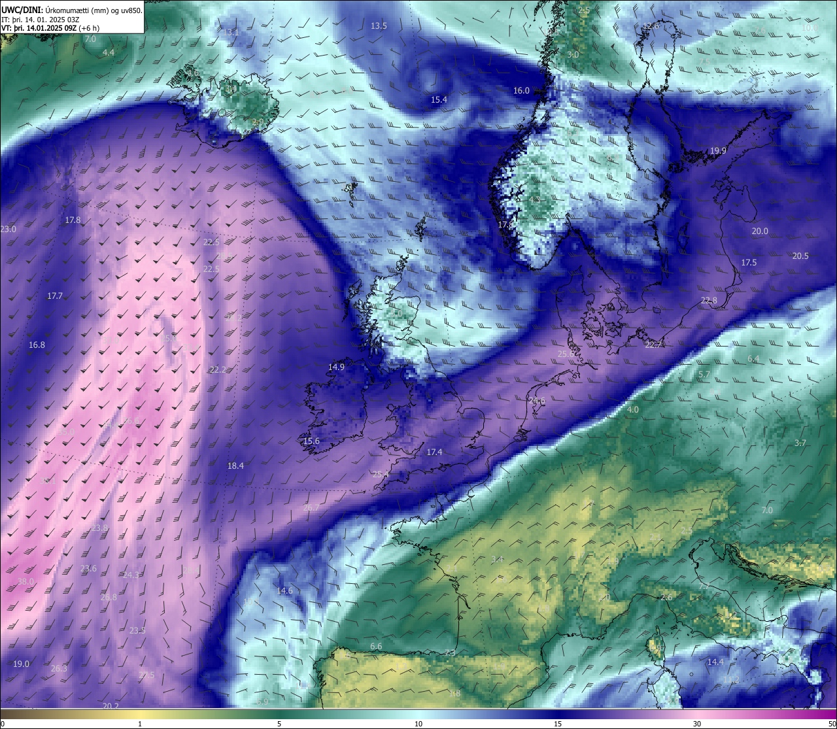Click the UWC/DINI Úrkomumætti title text
The image size is (837, 729).
(x=72, y=10)
